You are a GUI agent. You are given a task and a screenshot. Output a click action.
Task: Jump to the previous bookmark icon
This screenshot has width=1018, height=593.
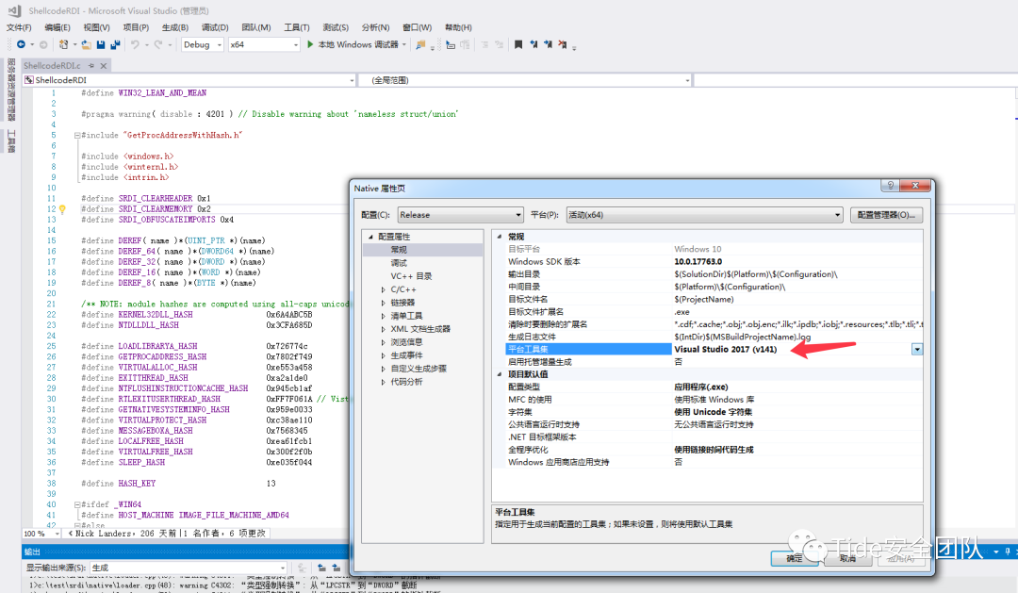(534, 44)
